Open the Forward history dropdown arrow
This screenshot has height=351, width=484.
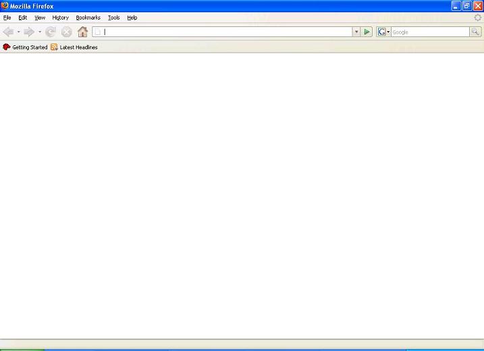[x=40, y=32]
